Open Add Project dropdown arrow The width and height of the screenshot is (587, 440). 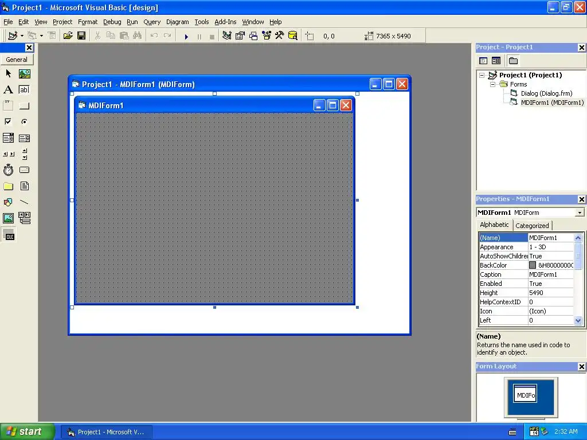tap(22, 36)
